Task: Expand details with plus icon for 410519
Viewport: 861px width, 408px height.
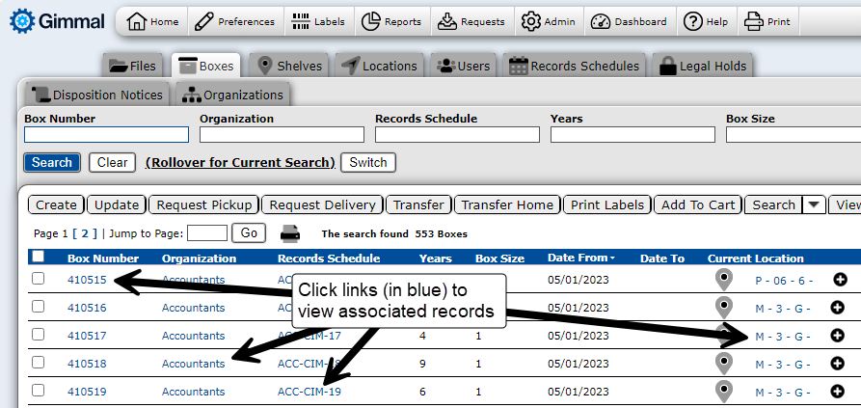Action: [837, 392]
